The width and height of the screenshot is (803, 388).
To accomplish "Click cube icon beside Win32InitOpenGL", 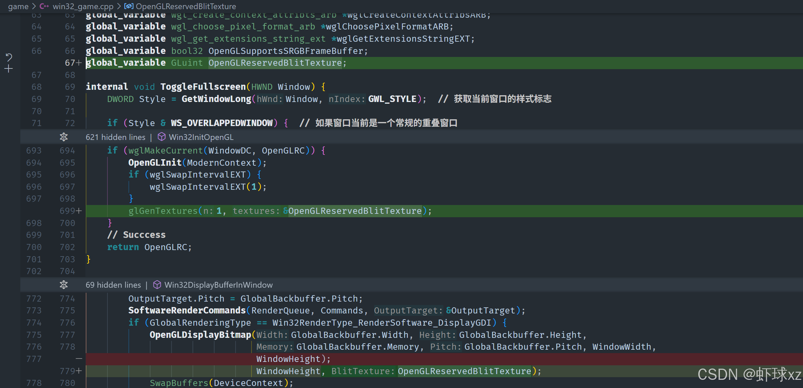I will pyautogui.click(x=162, y=137).
